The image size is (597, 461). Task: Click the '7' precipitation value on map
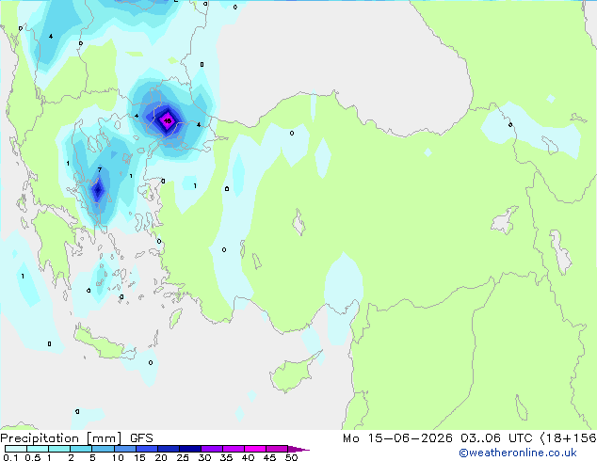pyautogui.click(x=100, y=169)
